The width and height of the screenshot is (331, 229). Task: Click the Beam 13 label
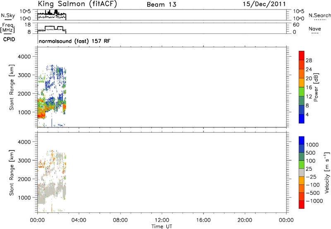coord(161,5)
